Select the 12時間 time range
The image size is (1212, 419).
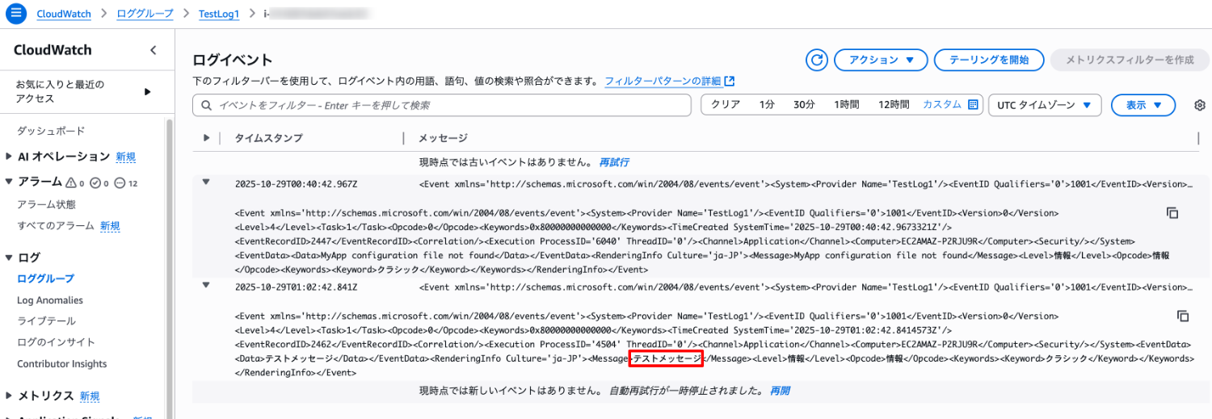click(894, 105)
